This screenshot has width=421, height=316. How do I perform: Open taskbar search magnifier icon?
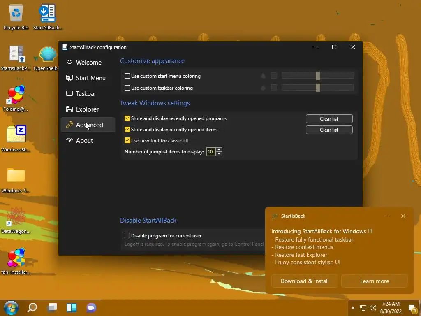pyautogui.click(x=32, y=308)
